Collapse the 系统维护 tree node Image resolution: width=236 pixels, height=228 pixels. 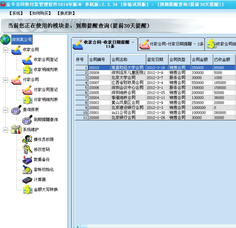(6, 130)
